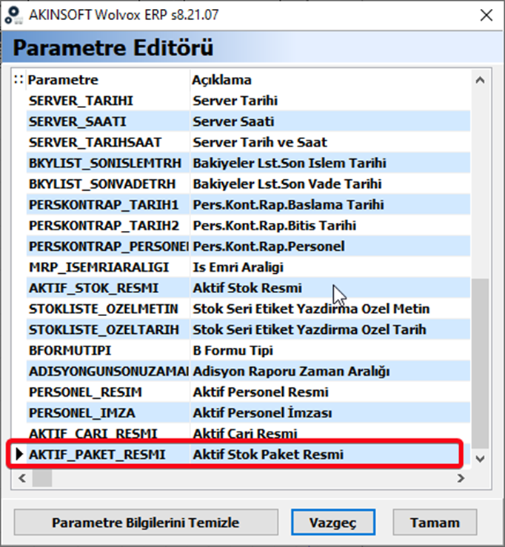Click the 'B Formu Tipi' description

(233, 350)
